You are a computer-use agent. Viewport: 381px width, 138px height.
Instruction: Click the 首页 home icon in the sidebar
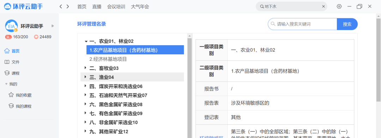(7, 51)
